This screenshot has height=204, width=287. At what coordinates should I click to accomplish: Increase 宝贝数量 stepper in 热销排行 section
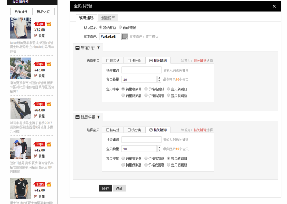tap(159, 78)
